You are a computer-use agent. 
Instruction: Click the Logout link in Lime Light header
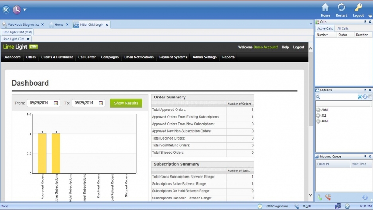298,47
